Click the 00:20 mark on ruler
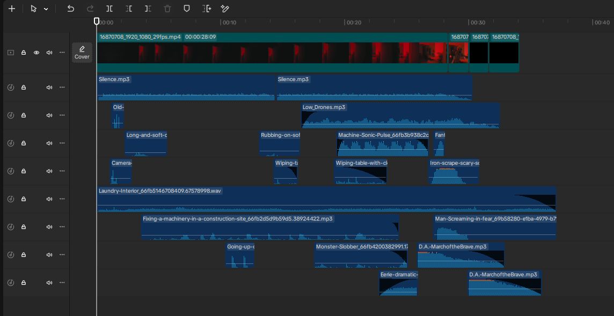This screenshot has height=316, width=614. point(354,23)
